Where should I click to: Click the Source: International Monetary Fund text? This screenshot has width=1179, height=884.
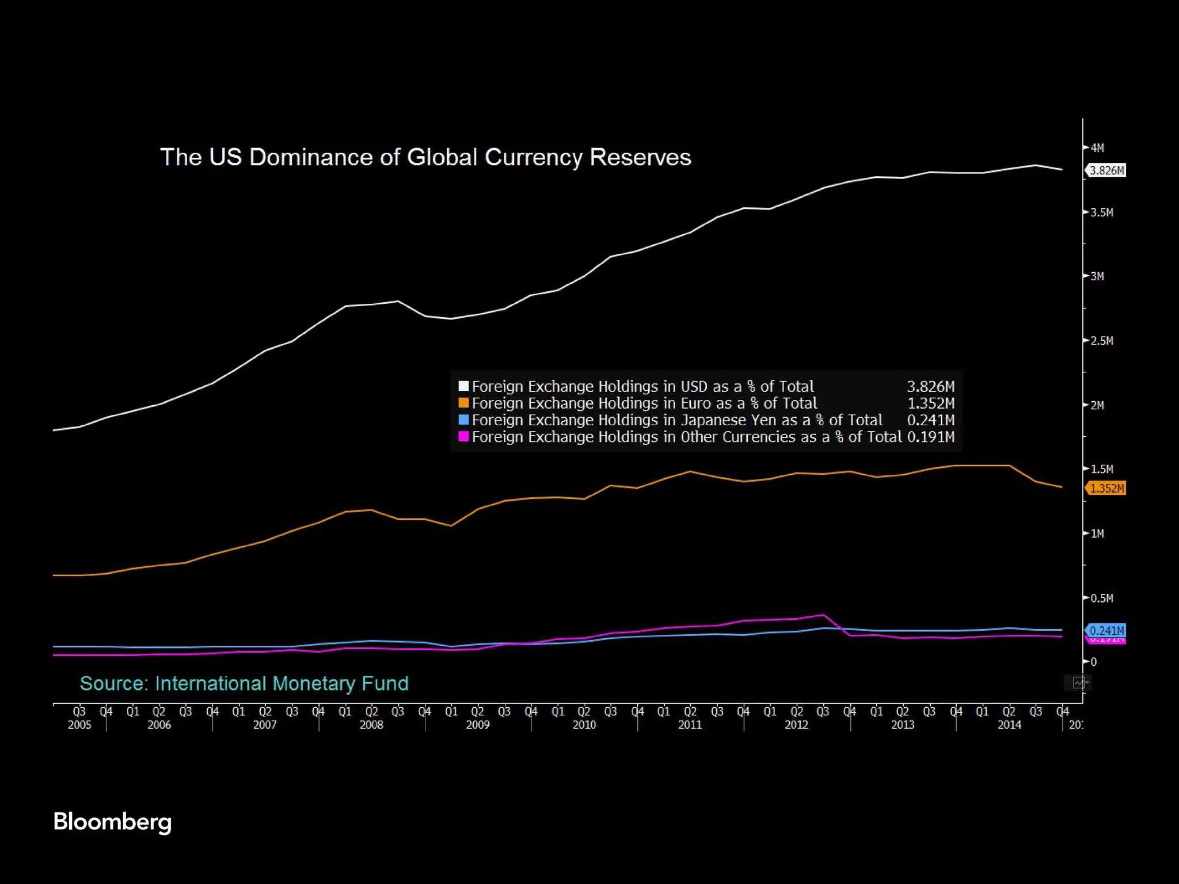244,683
